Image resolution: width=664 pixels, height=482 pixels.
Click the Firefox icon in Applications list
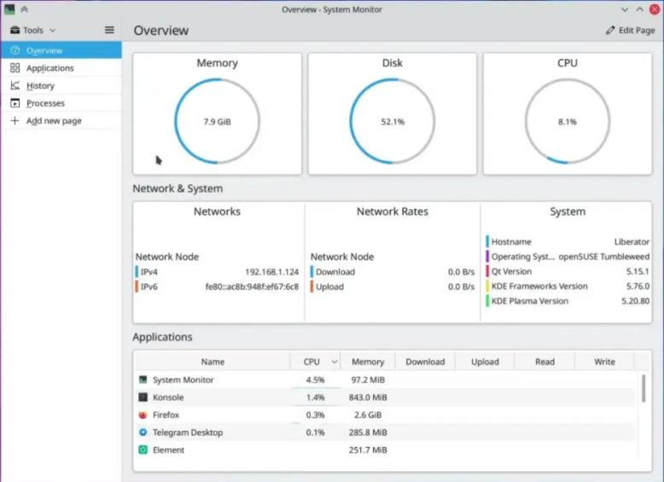(143, 415)
